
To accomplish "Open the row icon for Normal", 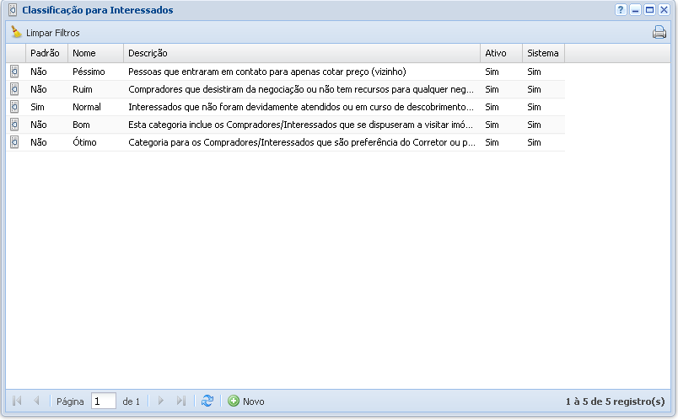I will pyautogui.click(x=14, y=107).
